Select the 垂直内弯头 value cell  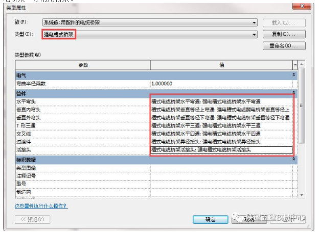pos(221,110)
